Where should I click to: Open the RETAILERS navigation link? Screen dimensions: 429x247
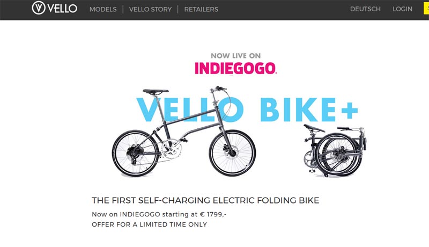(x=201, y=9)
